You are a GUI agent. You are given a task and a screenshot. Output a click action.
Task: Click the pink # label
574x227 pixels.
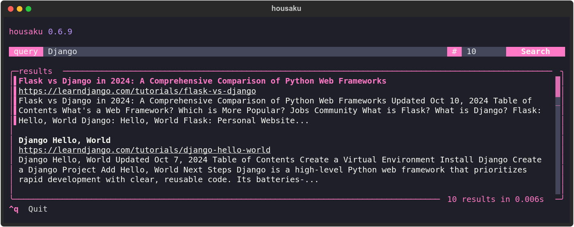(454, 52)
